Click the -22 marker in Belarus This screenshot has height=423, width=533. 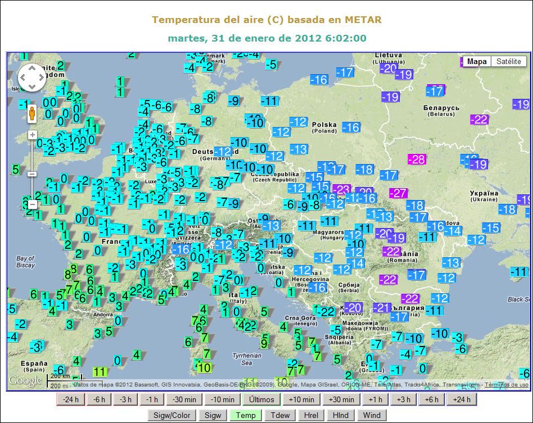pos(480,120)
